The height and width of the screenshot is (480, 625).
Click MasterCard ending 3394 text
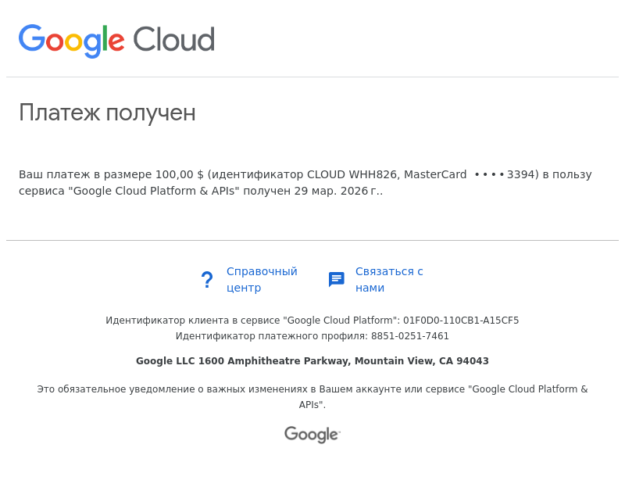pos(471,174)
